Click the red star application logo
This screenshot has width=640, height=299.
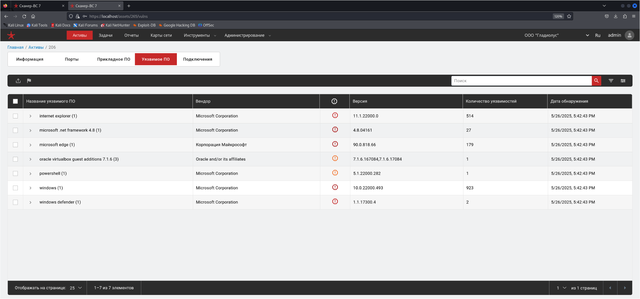[x=11, y=35]
